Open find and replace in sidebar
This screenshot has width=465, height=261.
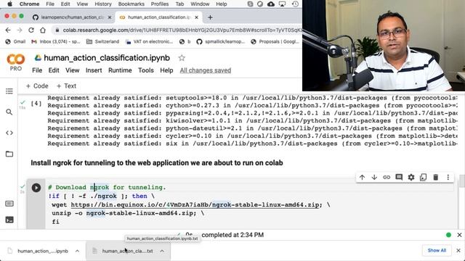(x=9, y=112)
